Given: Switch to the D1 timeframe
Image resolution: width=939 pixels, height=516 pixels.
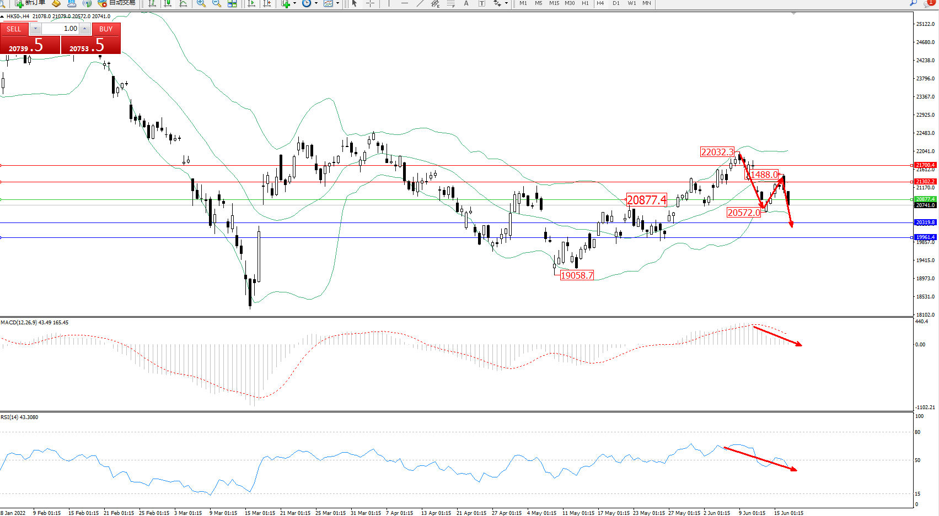Looking at the screenshot, I should (616, 3).
